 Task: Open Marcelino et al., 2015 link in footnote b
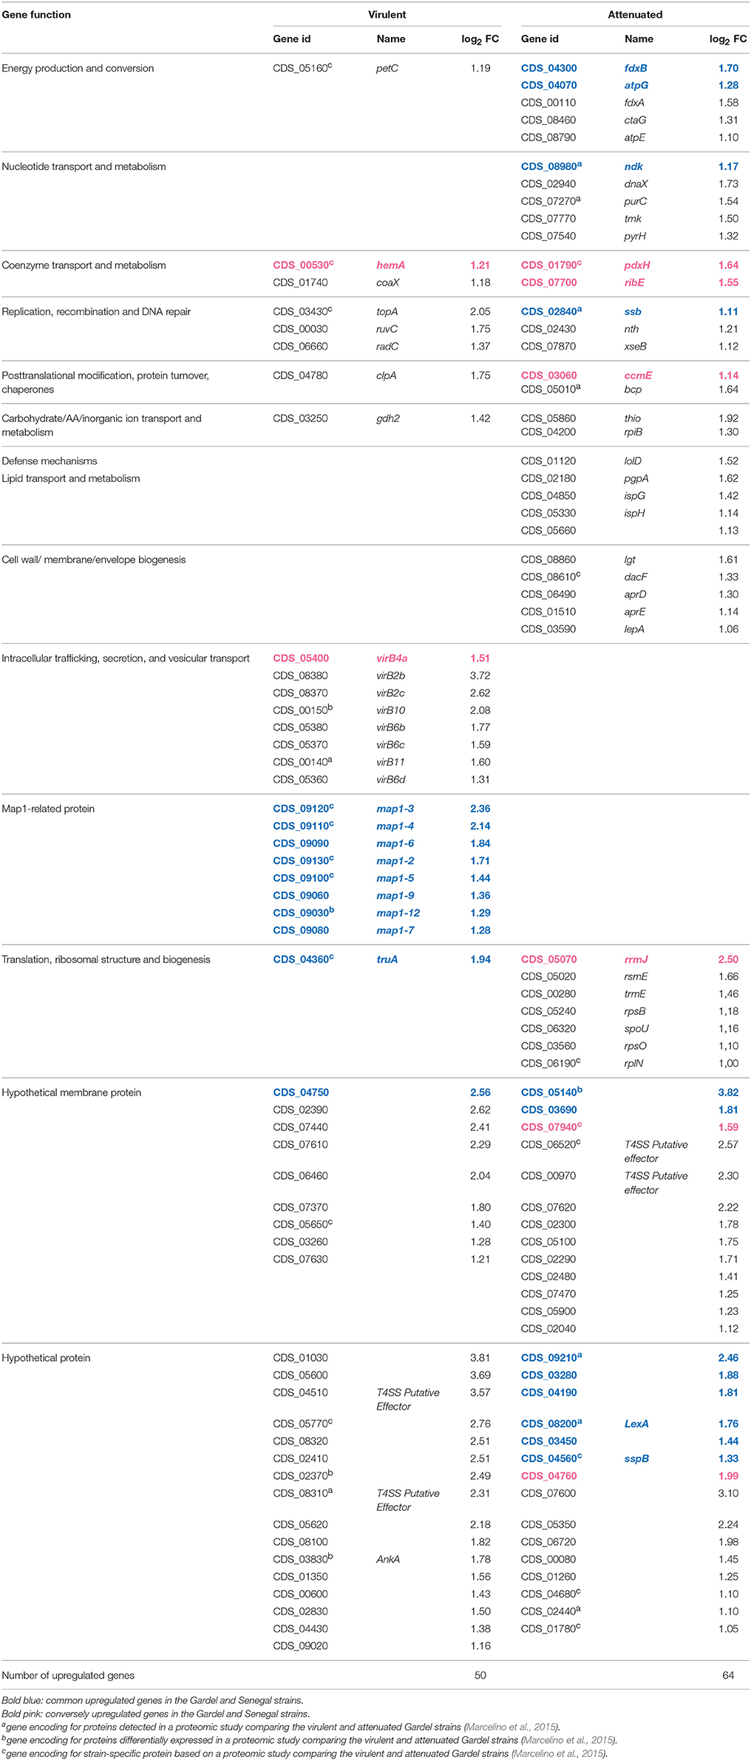(x=568, y=1740)
